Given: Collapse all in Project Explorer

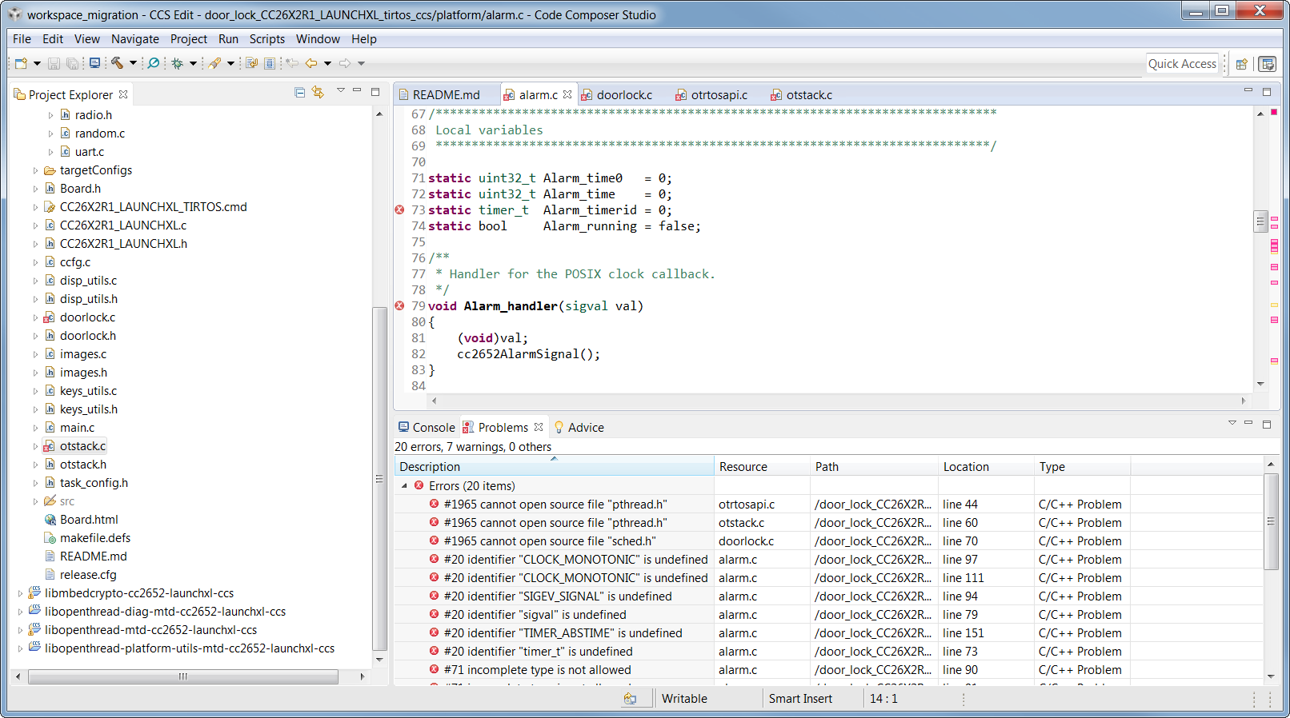Looking at the screenshot, I should click(300, 93).
